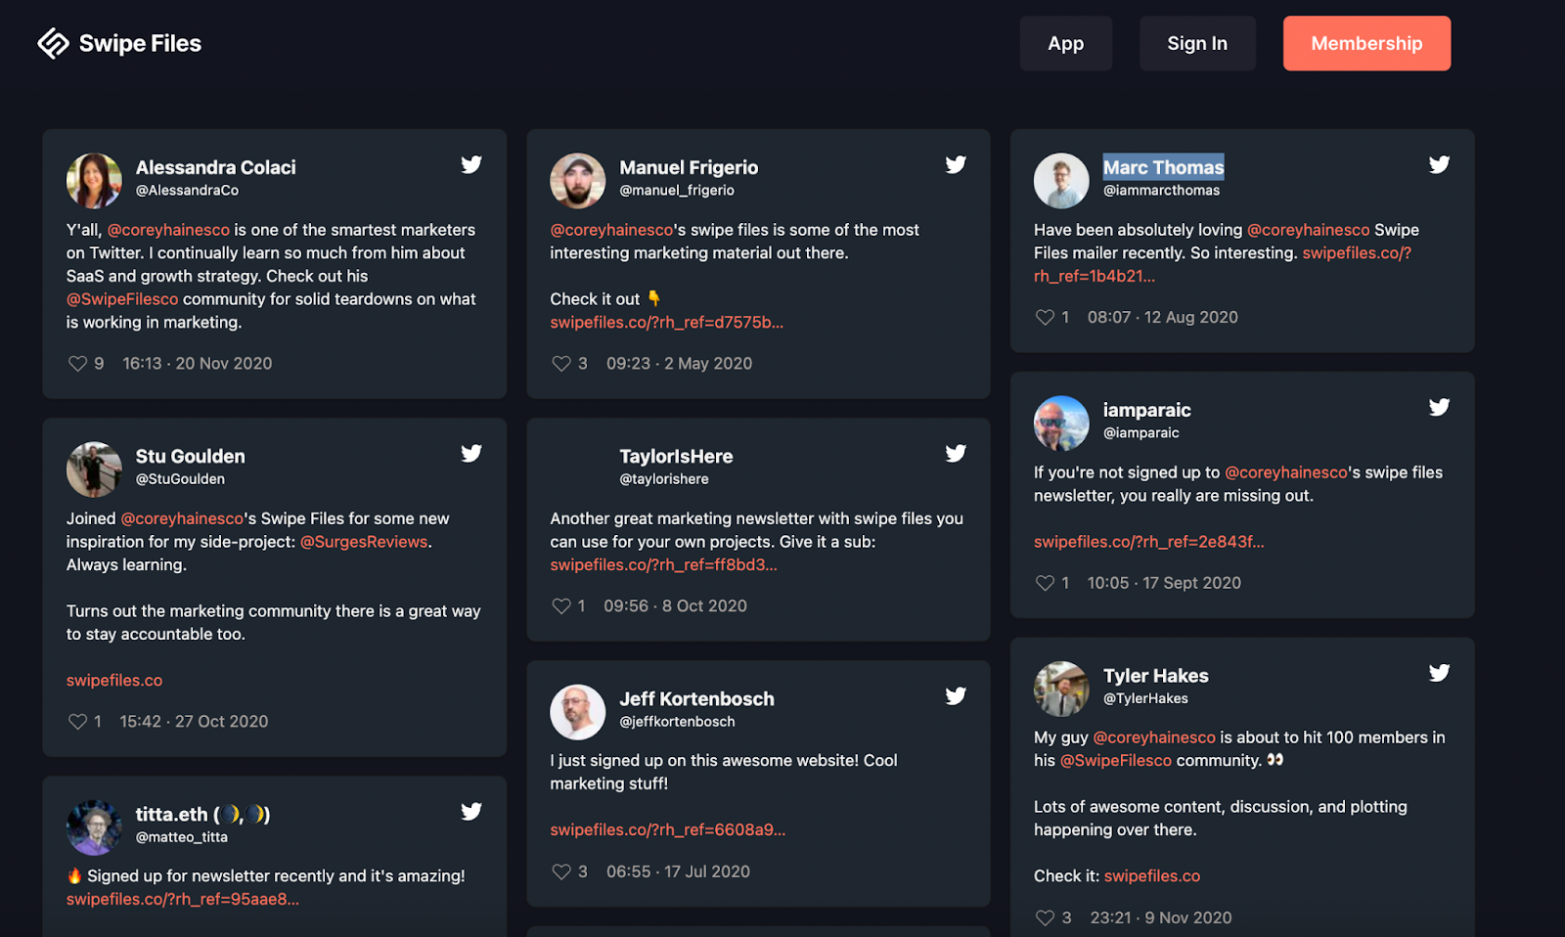This screenshot has height=937, width=1565.
Task: Open Twitter icon on Marc Thomas's card
Action: (1439, 164)
